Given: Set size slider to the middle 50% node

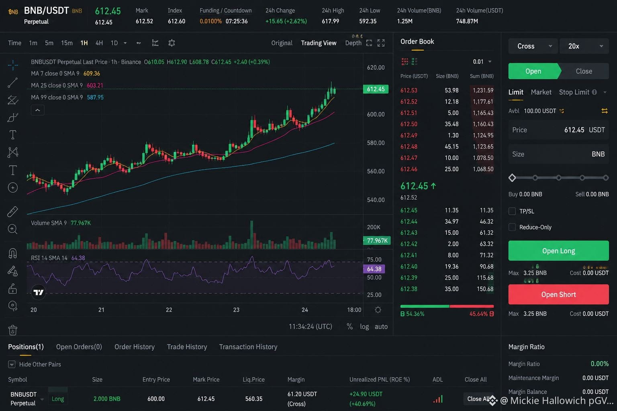Looking at the screenshot, I should pos(559,178).
